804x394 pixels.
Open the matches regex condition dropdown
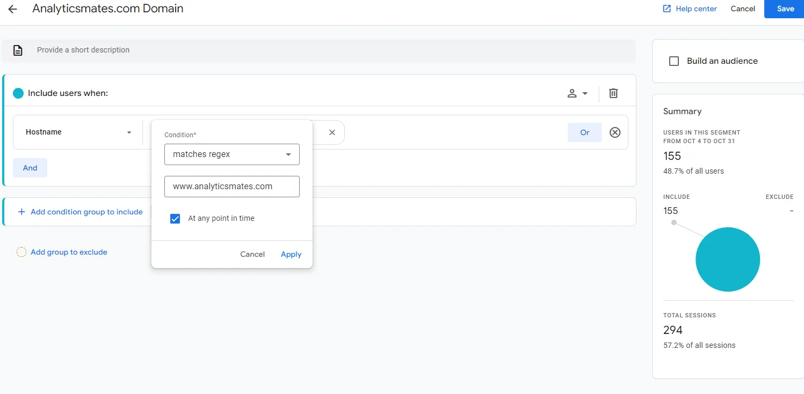[x=232, y=154]
